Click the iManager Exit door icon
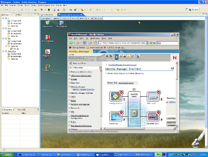 pyautogui.click(x=111, y=56)
